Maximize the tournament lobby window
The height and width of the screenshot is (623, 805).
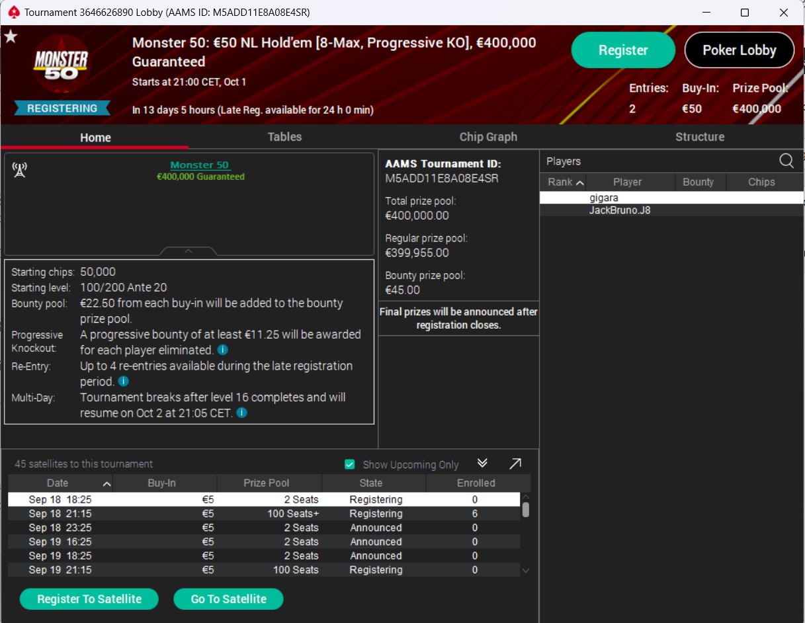pos(745,13)
